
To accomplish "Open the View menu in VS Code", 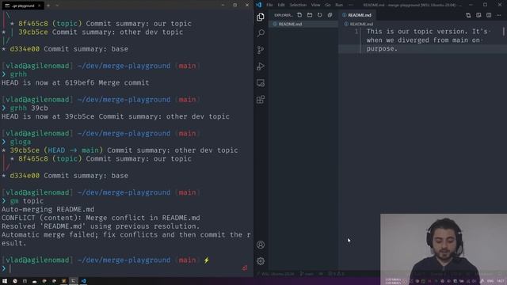I will point(315,5).
